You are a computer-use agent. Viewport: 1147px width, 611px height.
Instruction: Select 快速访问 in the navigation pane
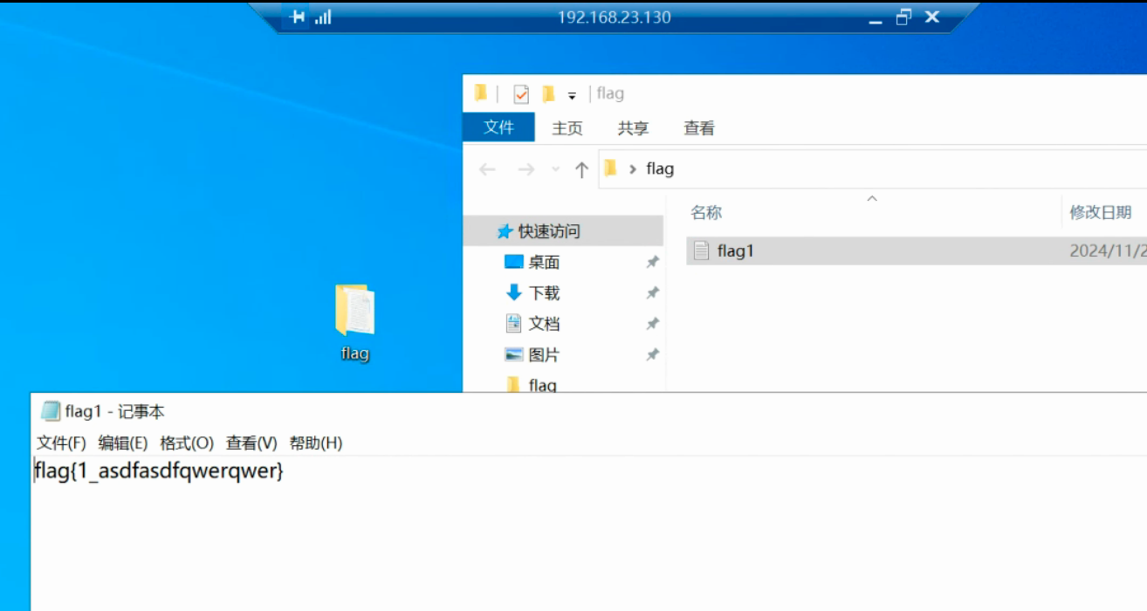[x=563, y=231]
